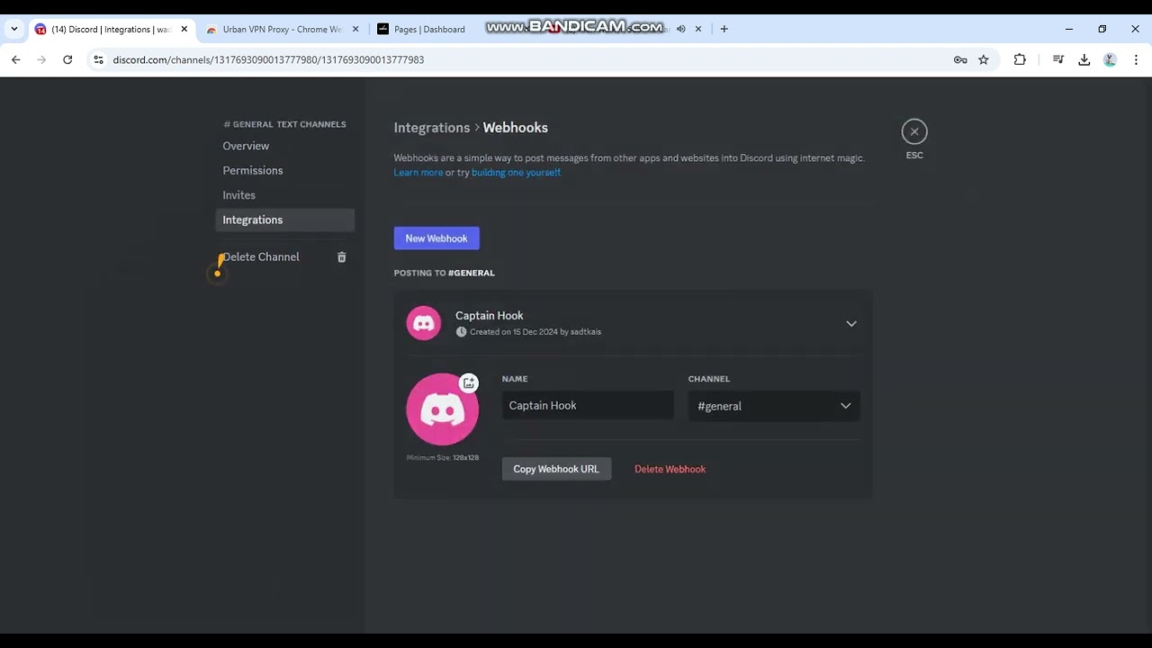
Task: Switch to Urban VPN Proxy browser tab
Action: 283,29
